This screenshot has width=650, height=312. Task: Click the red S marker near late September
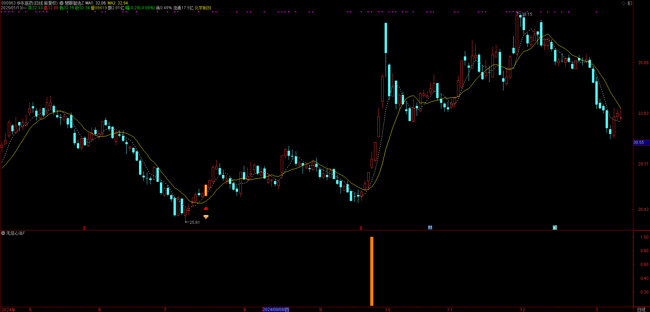[361, 228]
